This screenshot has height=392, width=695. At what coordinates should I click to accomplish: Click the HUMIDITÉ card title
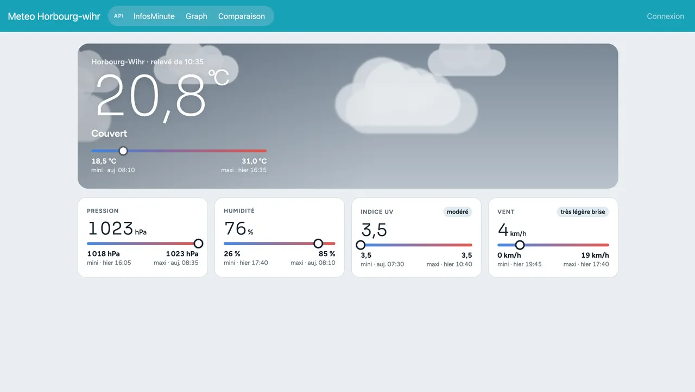click(239, 211)
